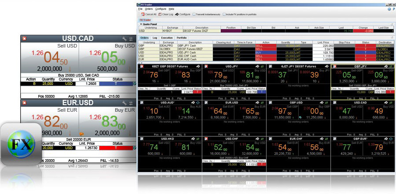Click Sell USD price on the enlarged USD.CAD card

tap(50, 58)
